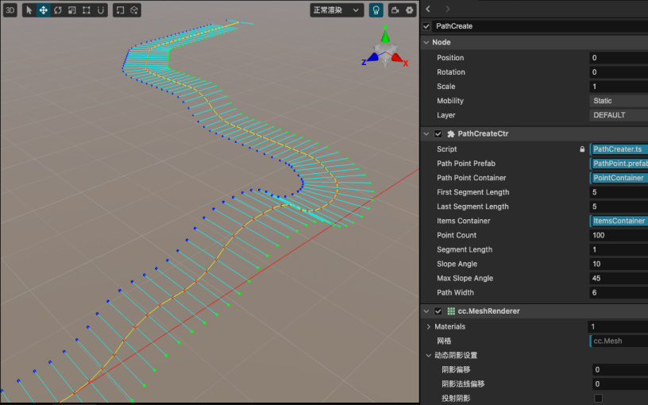
Task: Edit Slope Angle value 10
Action: [619, 264]
